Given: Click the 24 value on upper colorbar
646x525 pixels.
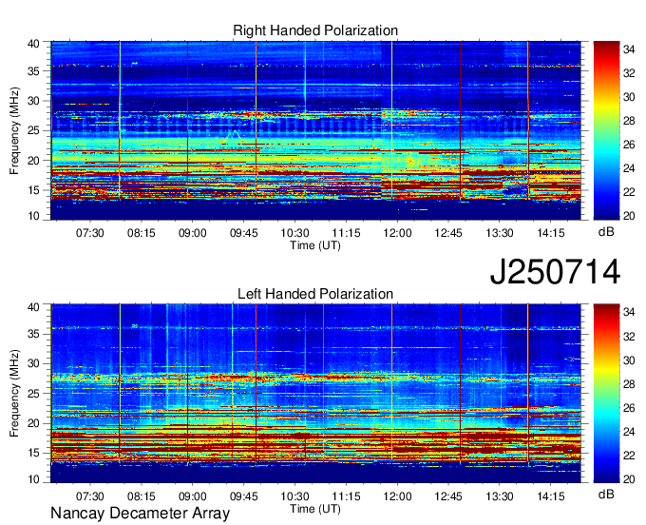Looking at the screenshot, I should click(629, 168).
